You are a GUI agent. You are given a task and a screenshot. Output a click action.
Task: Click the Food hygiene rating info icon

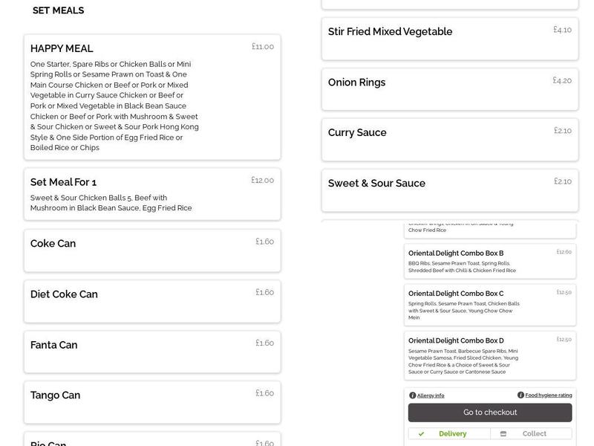pos(520,395)
